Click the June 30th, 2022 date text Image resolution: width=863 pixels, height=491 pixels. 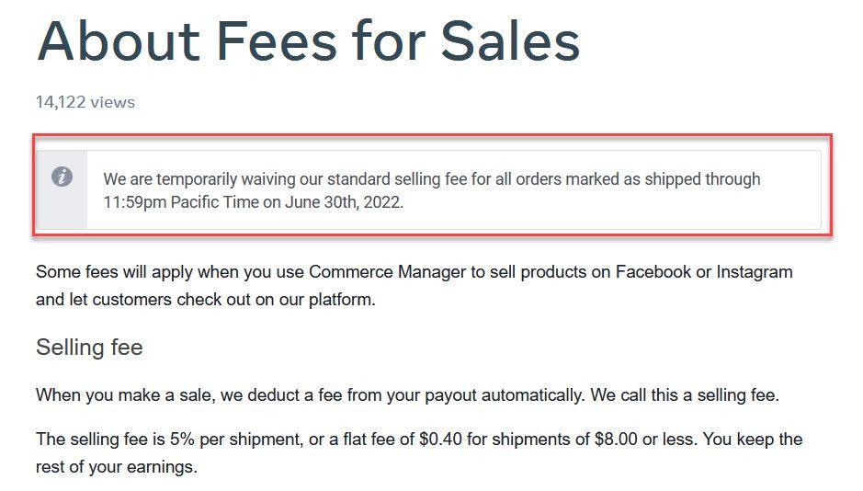click(344, 202)
